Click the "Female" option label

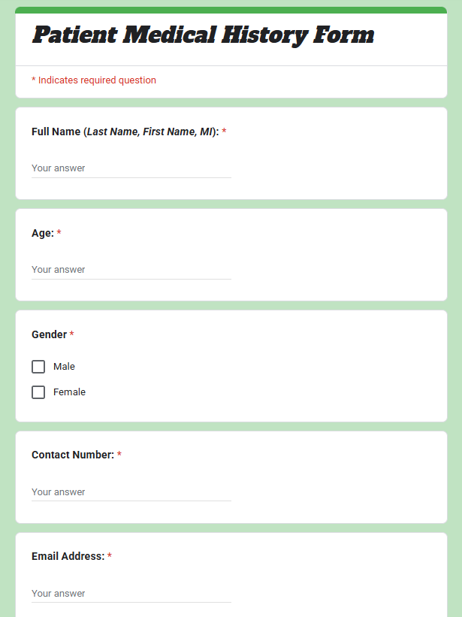pos(69,392)
